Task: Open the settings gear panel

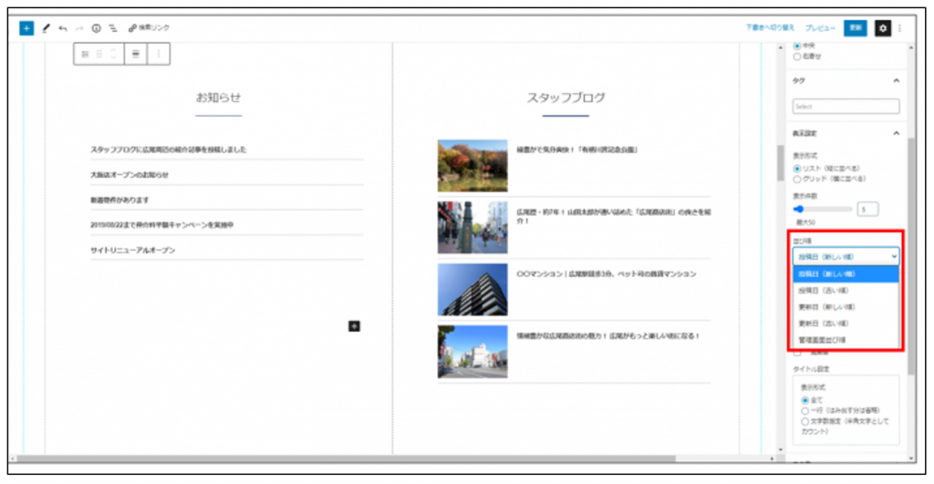Action: click(x=882, y=28)
